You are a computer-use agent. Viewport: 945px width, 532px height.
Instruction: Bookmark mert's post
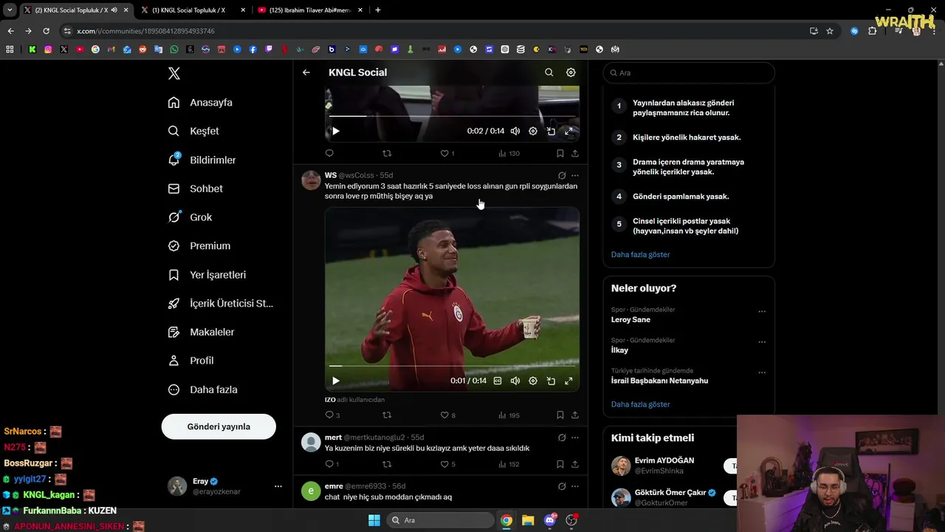tap(560, 464)
